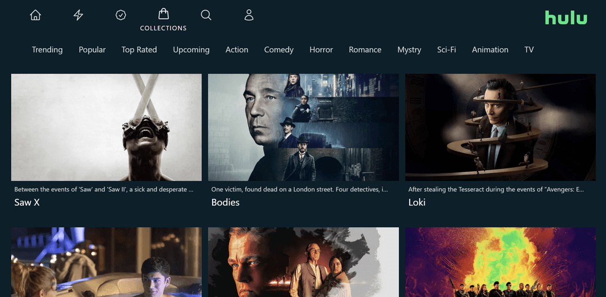606x297 pixels.
Task: Select the Trending category
Action: pos(47,49)
